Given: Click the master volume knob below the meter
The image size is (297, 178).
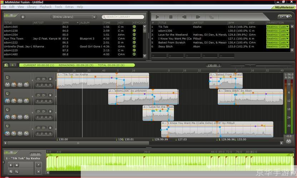Looking at the screenshot, I should click(x=288, y=141).
